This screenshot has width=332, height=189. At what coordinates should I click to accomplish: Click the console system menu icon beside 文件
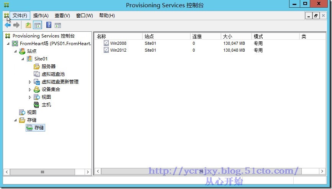click(7, 15)
